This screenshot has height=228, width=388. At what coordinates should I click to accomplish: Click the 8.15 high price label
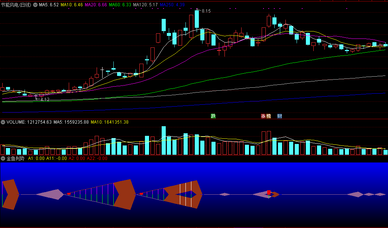coord(206,11)
